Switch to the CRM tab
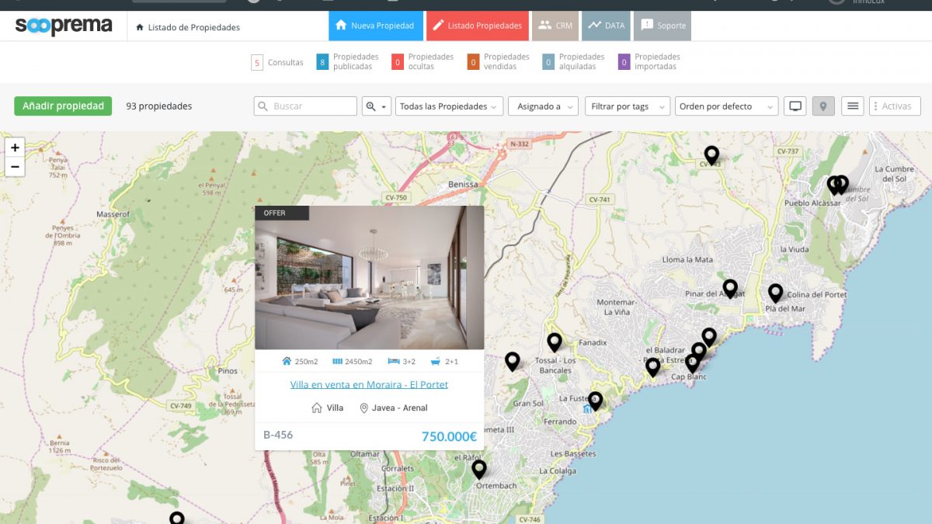The image size is (932, 524). [555, 26]
